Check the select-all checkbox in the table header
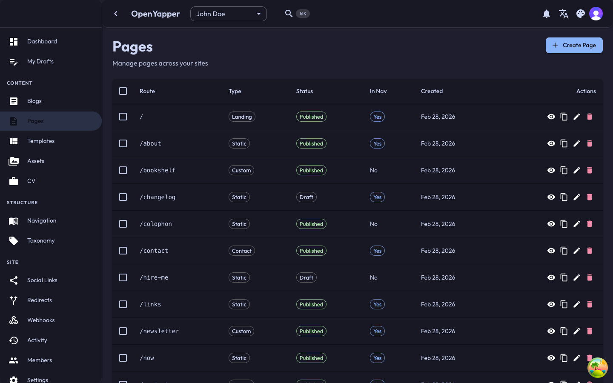613x383 pixels. 123,91
